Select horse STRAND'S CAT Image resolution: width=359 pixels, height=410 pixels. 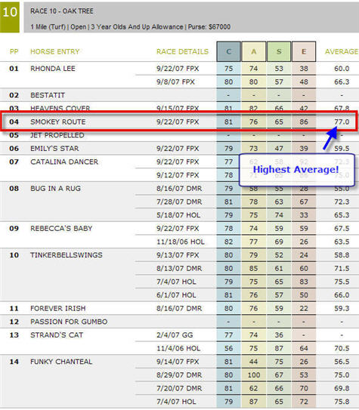point(57,335)
